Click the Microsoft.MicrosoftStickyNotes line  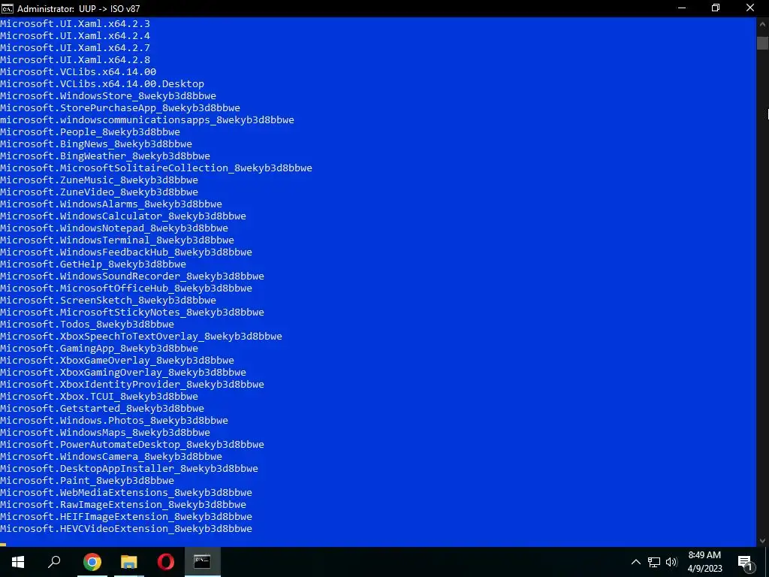click(132, 312)
